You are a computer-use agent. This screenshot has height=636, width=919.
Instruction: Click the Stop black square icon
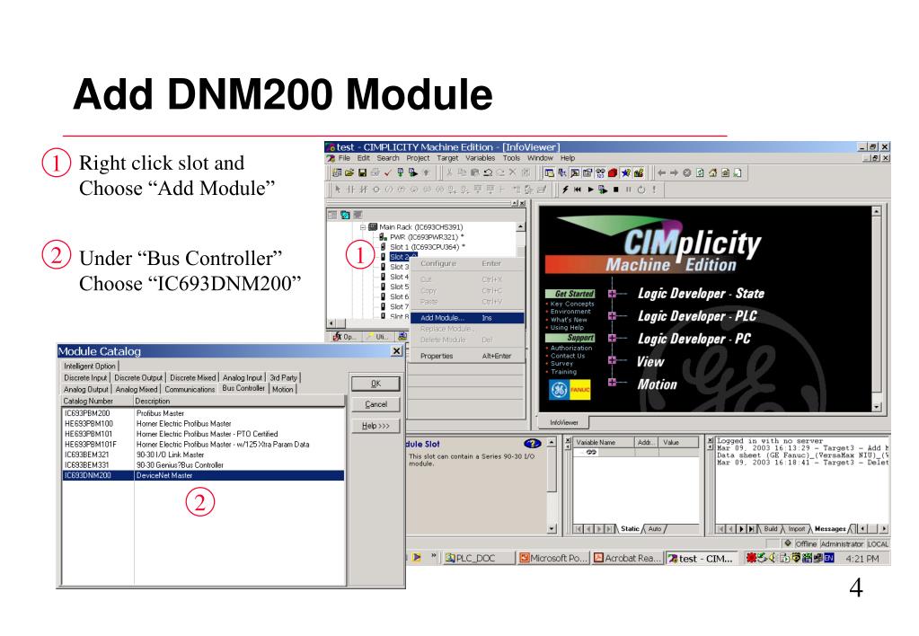(x=616, y=190)
